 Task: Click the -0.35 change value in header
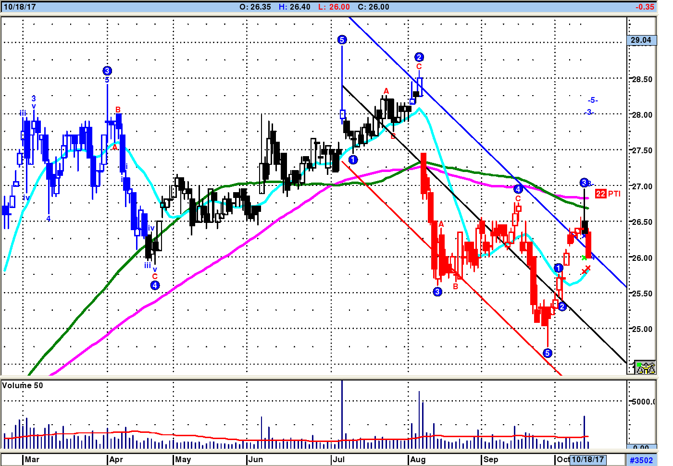click(x=644, y=7)
